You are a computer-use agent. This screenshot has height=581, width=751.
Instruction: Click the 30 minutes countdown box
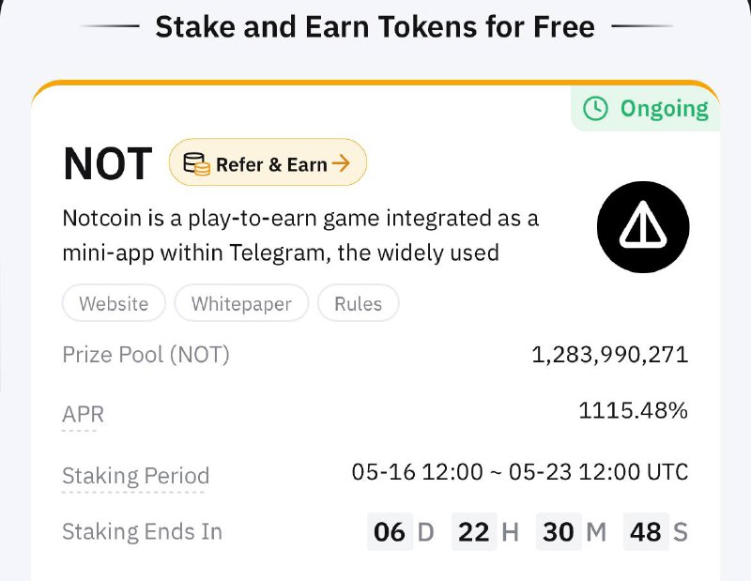(x=559, y=531)
